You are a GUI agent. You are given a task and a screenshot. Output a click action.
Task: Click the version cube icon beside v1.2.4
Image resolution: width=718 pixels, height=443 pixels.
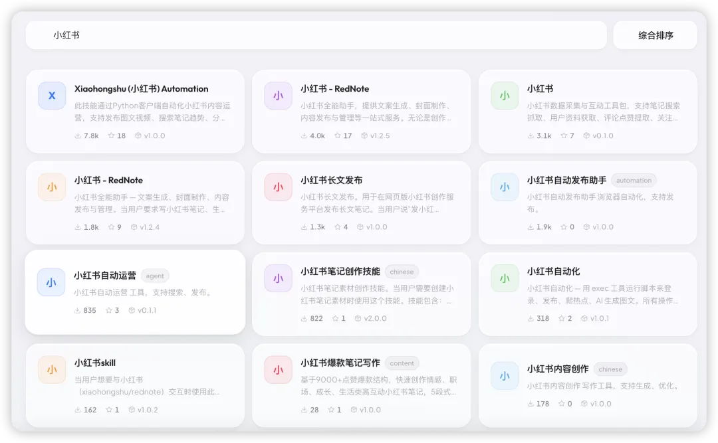pyautogui.click(x=134, y=227)
